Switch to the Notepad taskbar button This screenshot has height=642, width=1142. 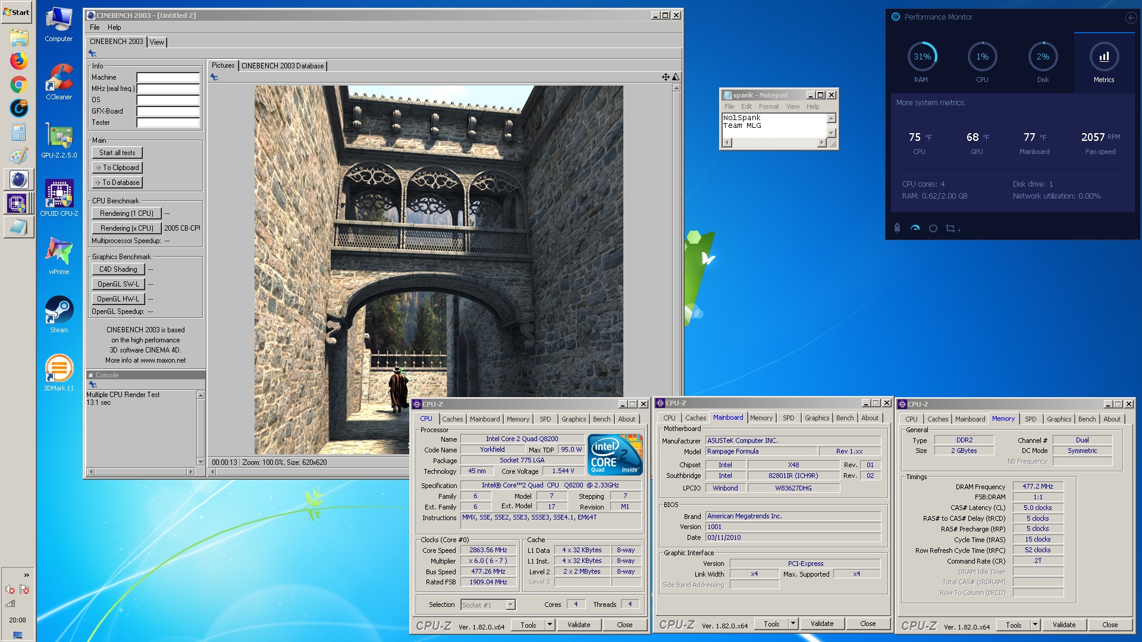18,227
